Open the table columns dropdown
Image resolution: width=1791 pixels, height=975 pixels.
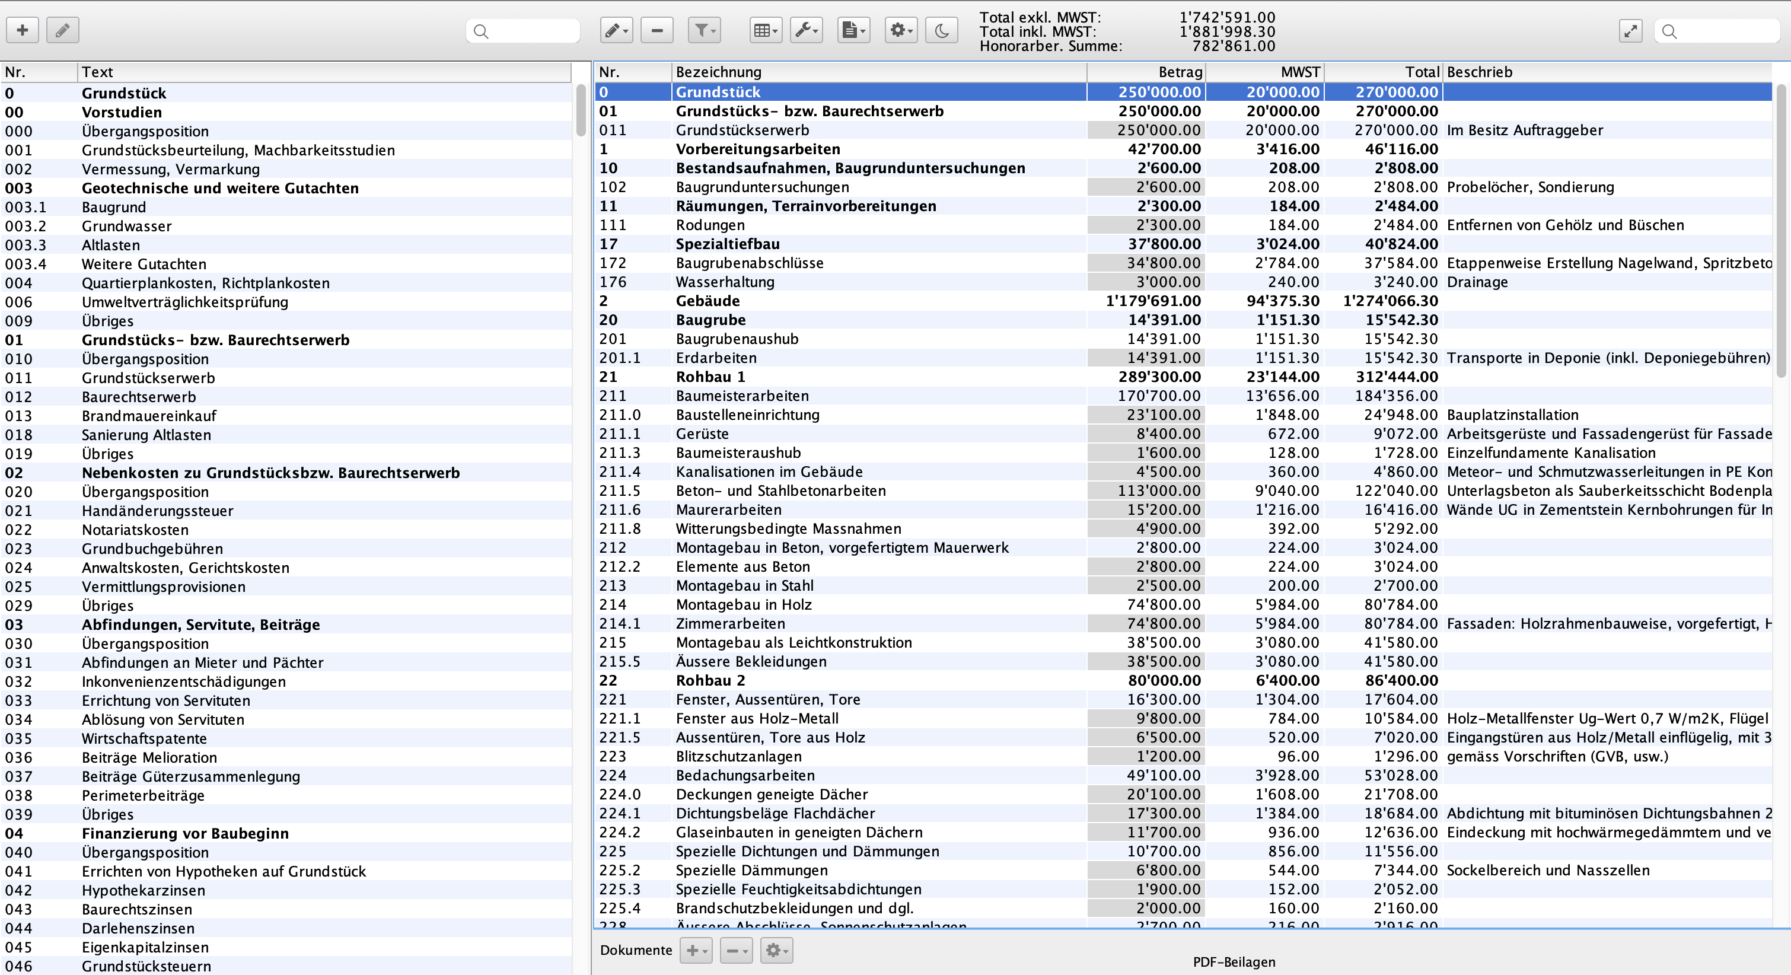point(766,30)
